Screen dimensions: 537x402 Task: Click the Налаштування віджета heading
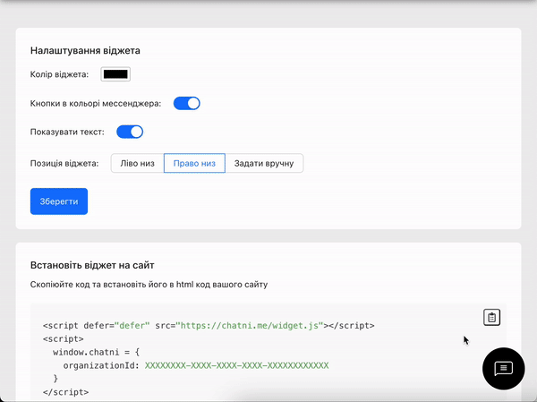pyautogui.click(x=85, y=51)
